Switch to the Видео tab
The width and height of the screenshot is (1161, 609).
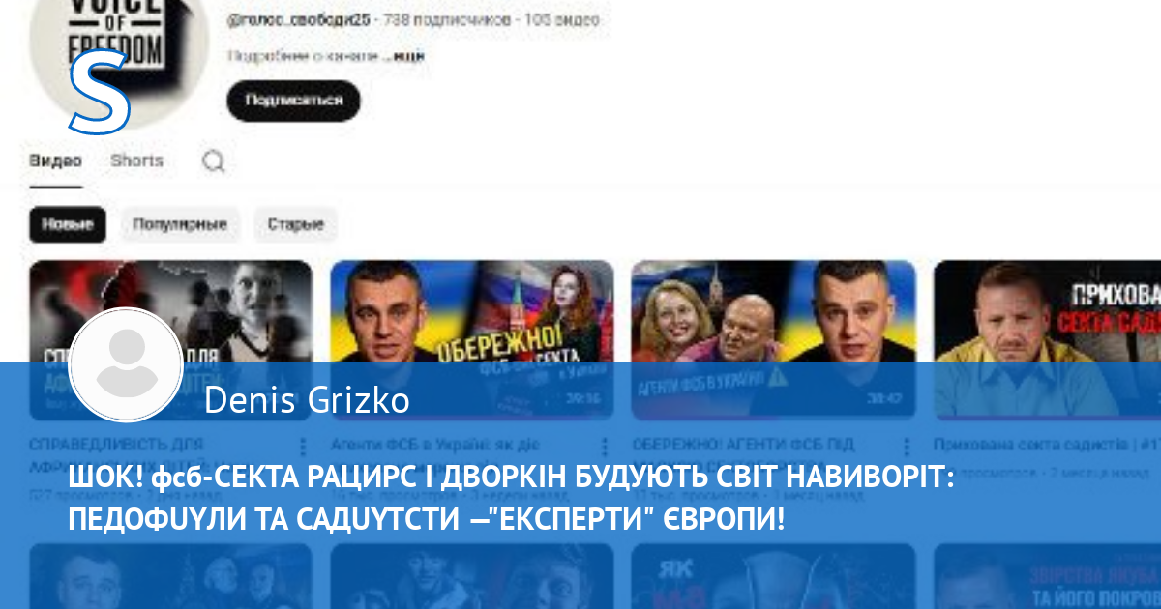click(55, 161)
